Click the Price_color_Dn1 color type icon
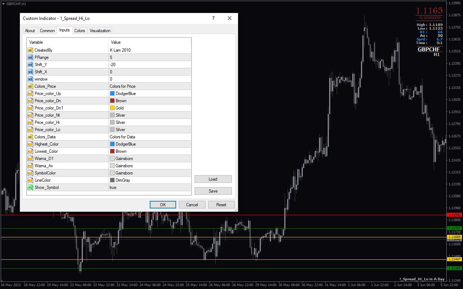 point(30,108)
